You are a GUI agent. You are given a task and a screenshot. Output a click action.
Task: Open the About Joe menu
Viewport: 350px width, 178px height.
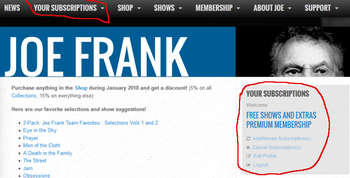click(272, 8)
